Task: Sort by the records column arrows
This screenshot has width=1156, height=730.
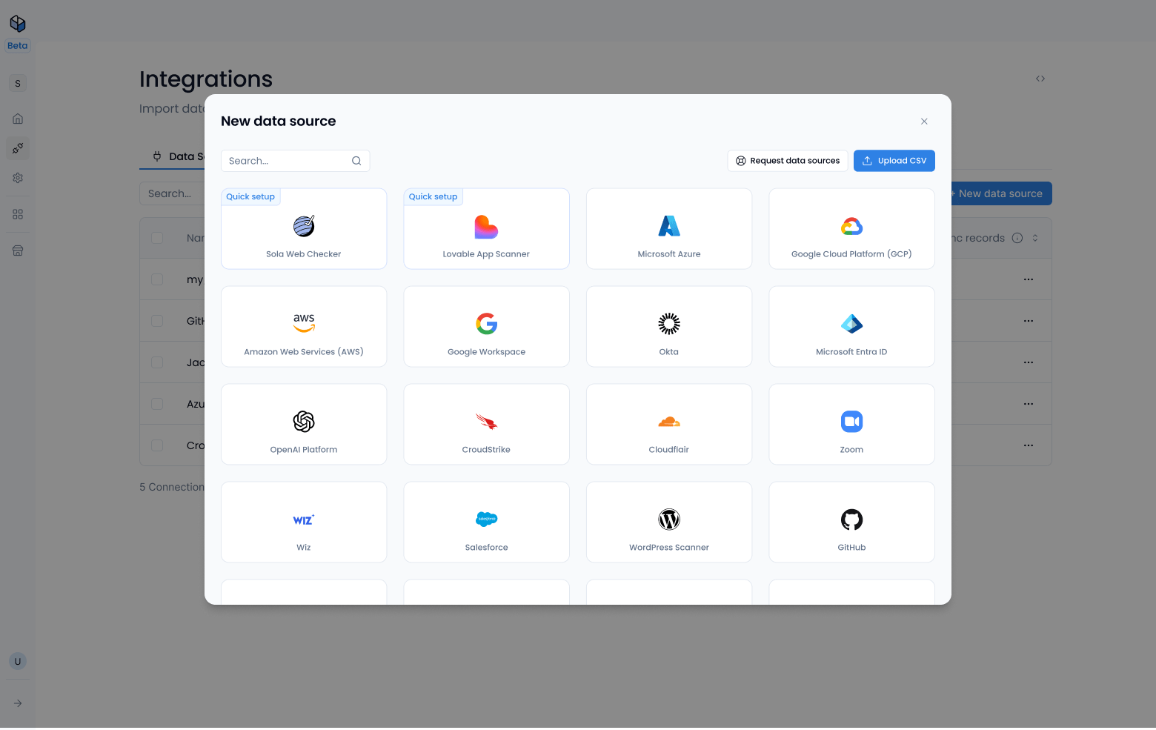Action: point(1035,238)
